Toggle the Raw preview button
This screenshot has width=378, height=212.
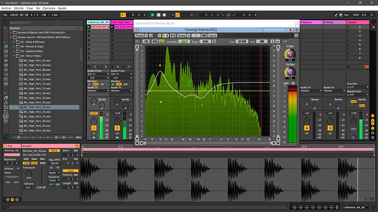click(78, 137)
